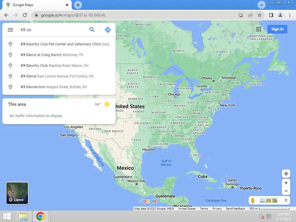Select the Google Maps browser tab
The height and width of the screenshot is (222, 296).
(x=37, y=5)
